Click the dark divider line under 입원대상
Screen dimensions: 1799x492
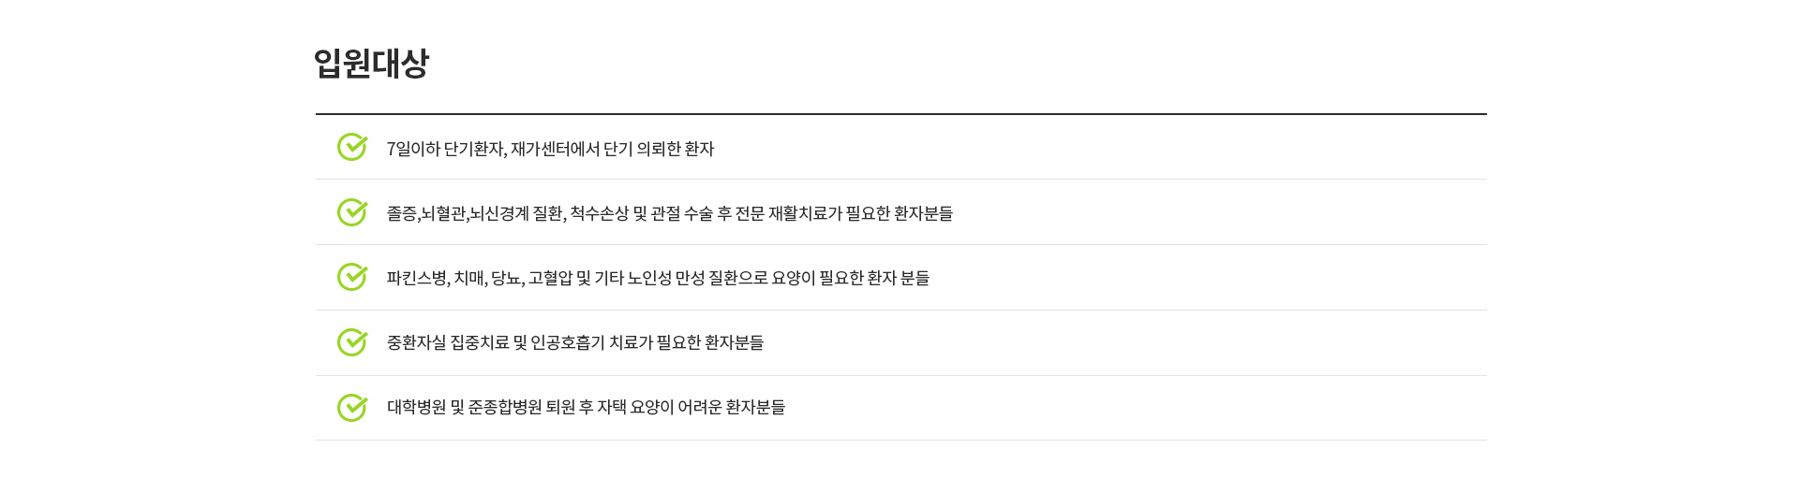point(901,114)
